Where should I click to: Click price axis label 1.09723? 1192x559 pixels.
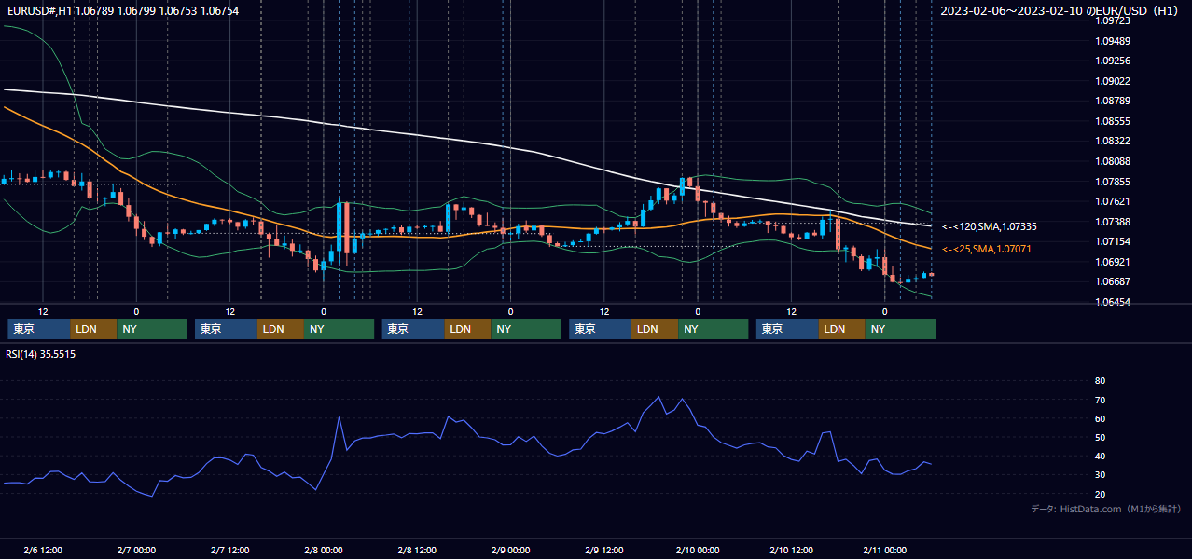[1113, 20]
